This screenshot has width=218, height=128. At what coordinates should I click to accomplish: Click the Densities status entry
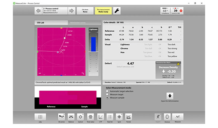point(115,82)
